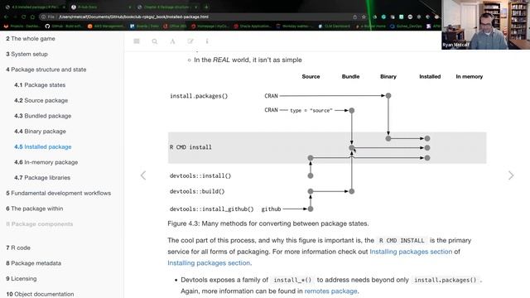
Task: Select '4.5 Installed package' in sidebar
Action: (x=42, y=147)
